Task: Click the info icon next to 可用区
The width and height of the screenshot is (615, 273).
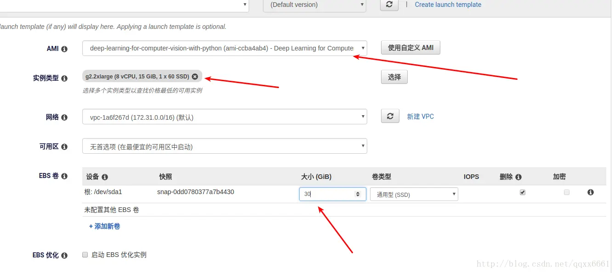Action: pyautogui.click(x=64, y=147)
